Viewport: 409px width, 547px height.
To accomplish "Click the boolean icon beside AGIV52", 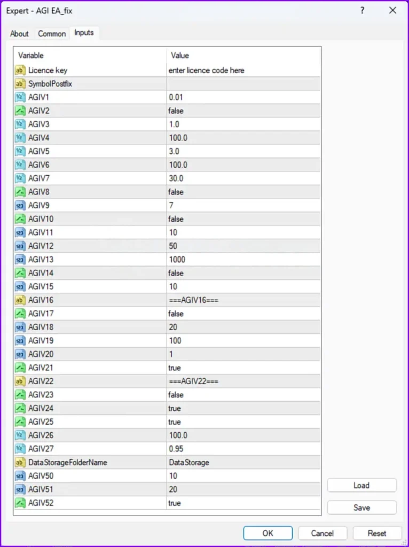I will (20, 503).
